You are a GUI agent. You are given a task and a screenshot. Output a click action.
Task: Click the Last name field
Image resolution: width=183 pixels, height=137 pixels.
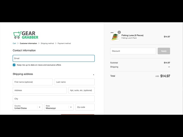(74, 82)
